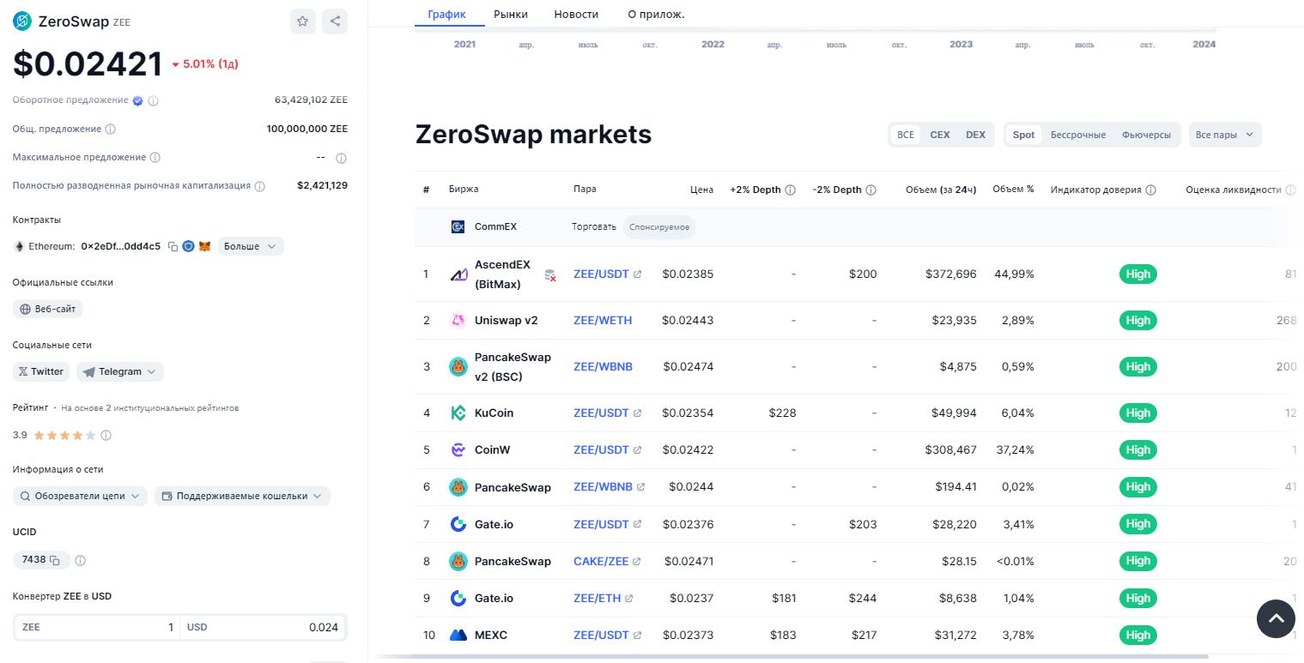Click High badge on CoinW row
The image size is (1304, 663).
(1137, 449)
